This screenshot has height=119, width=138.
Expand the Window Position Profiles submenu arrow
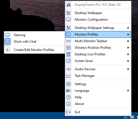[x=128, y=48]
